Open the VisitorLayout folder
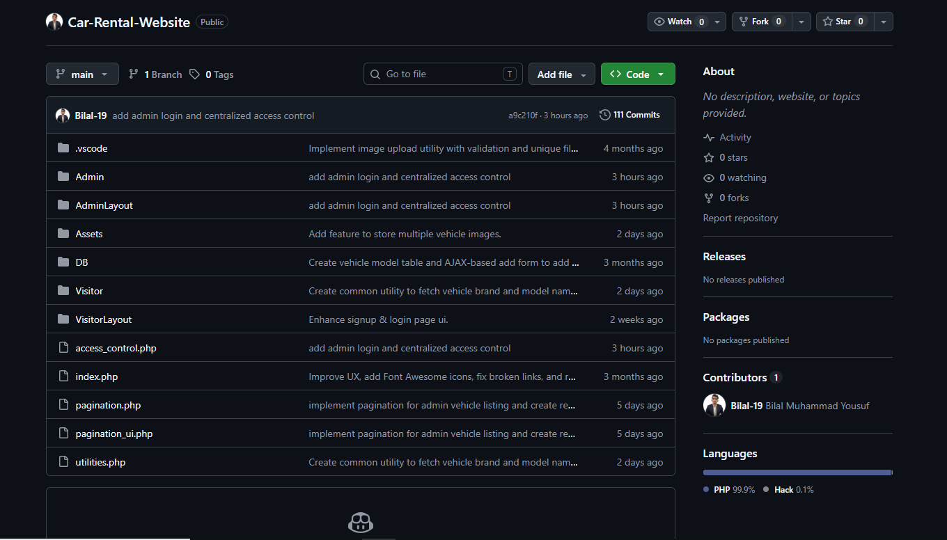947x540 pixels. coord(104,319)
